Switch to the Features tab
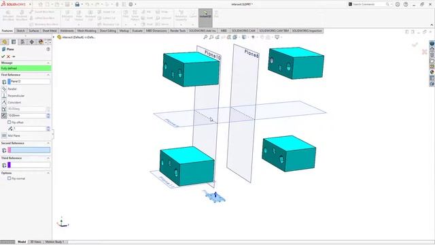The image size is (435, 245). point(7,31)
